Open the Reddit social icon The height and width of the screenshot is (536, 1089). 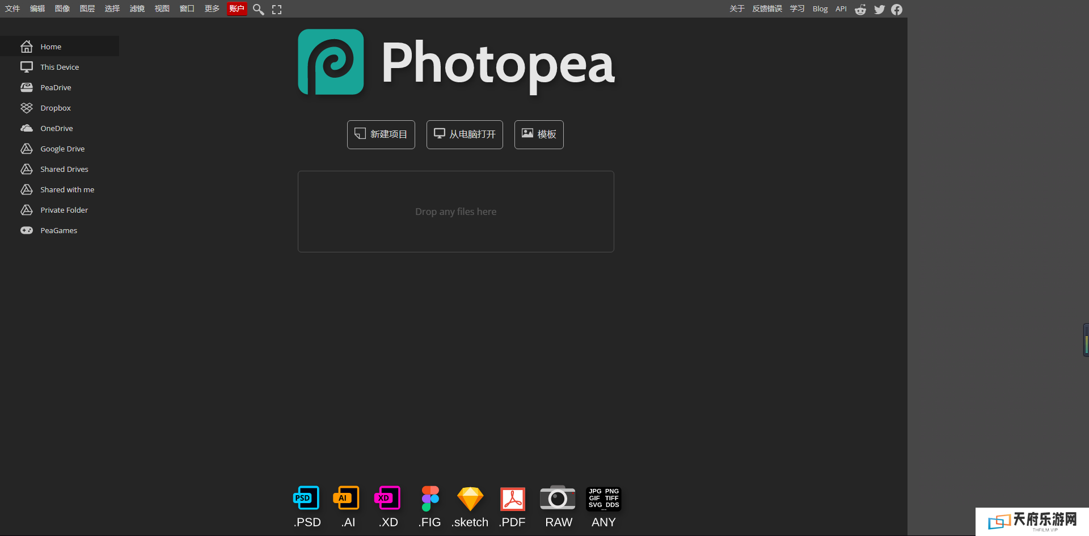click(x=860, y=9)
